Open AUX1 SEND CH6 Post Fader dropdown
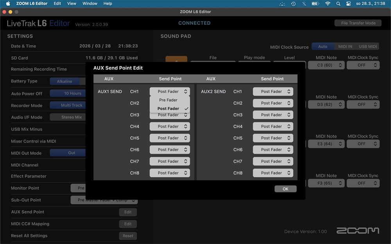The height and width of the screenshot is (244, 391). tap(170, 150)
